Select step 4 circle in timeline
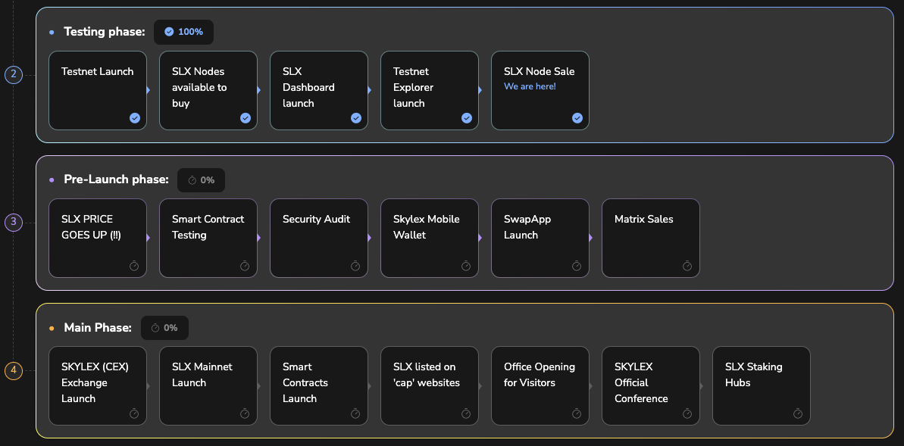904x446 pixels. 13,371
